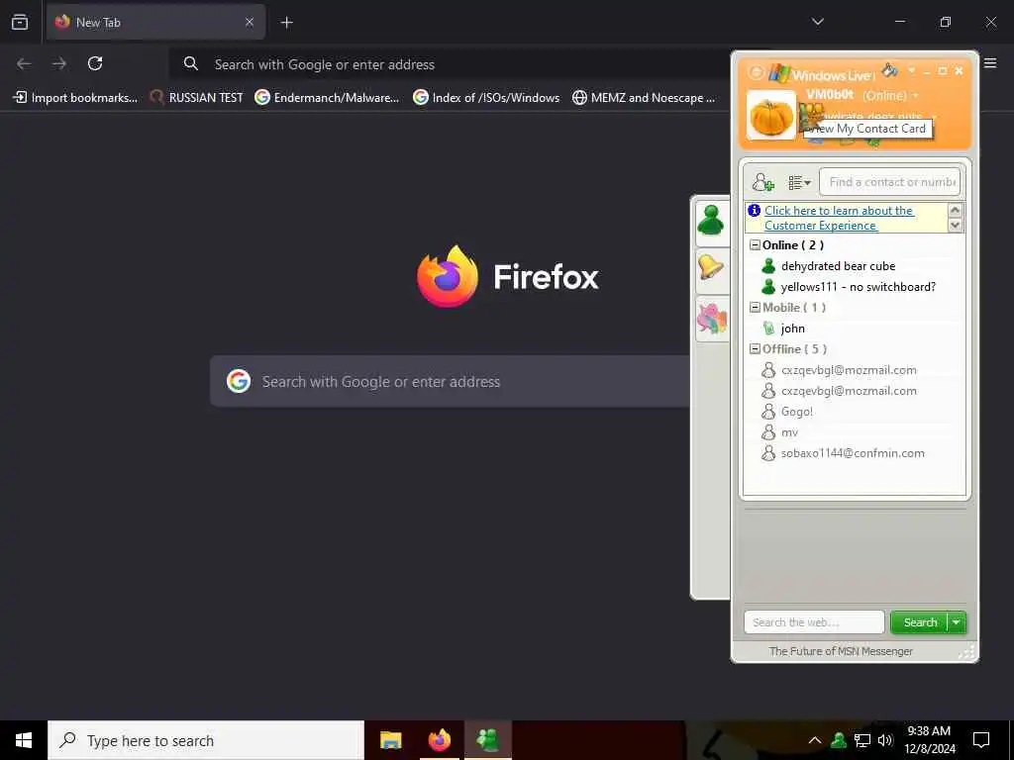Select offline contact mv

pyautogui.click(x=789, y=432)
